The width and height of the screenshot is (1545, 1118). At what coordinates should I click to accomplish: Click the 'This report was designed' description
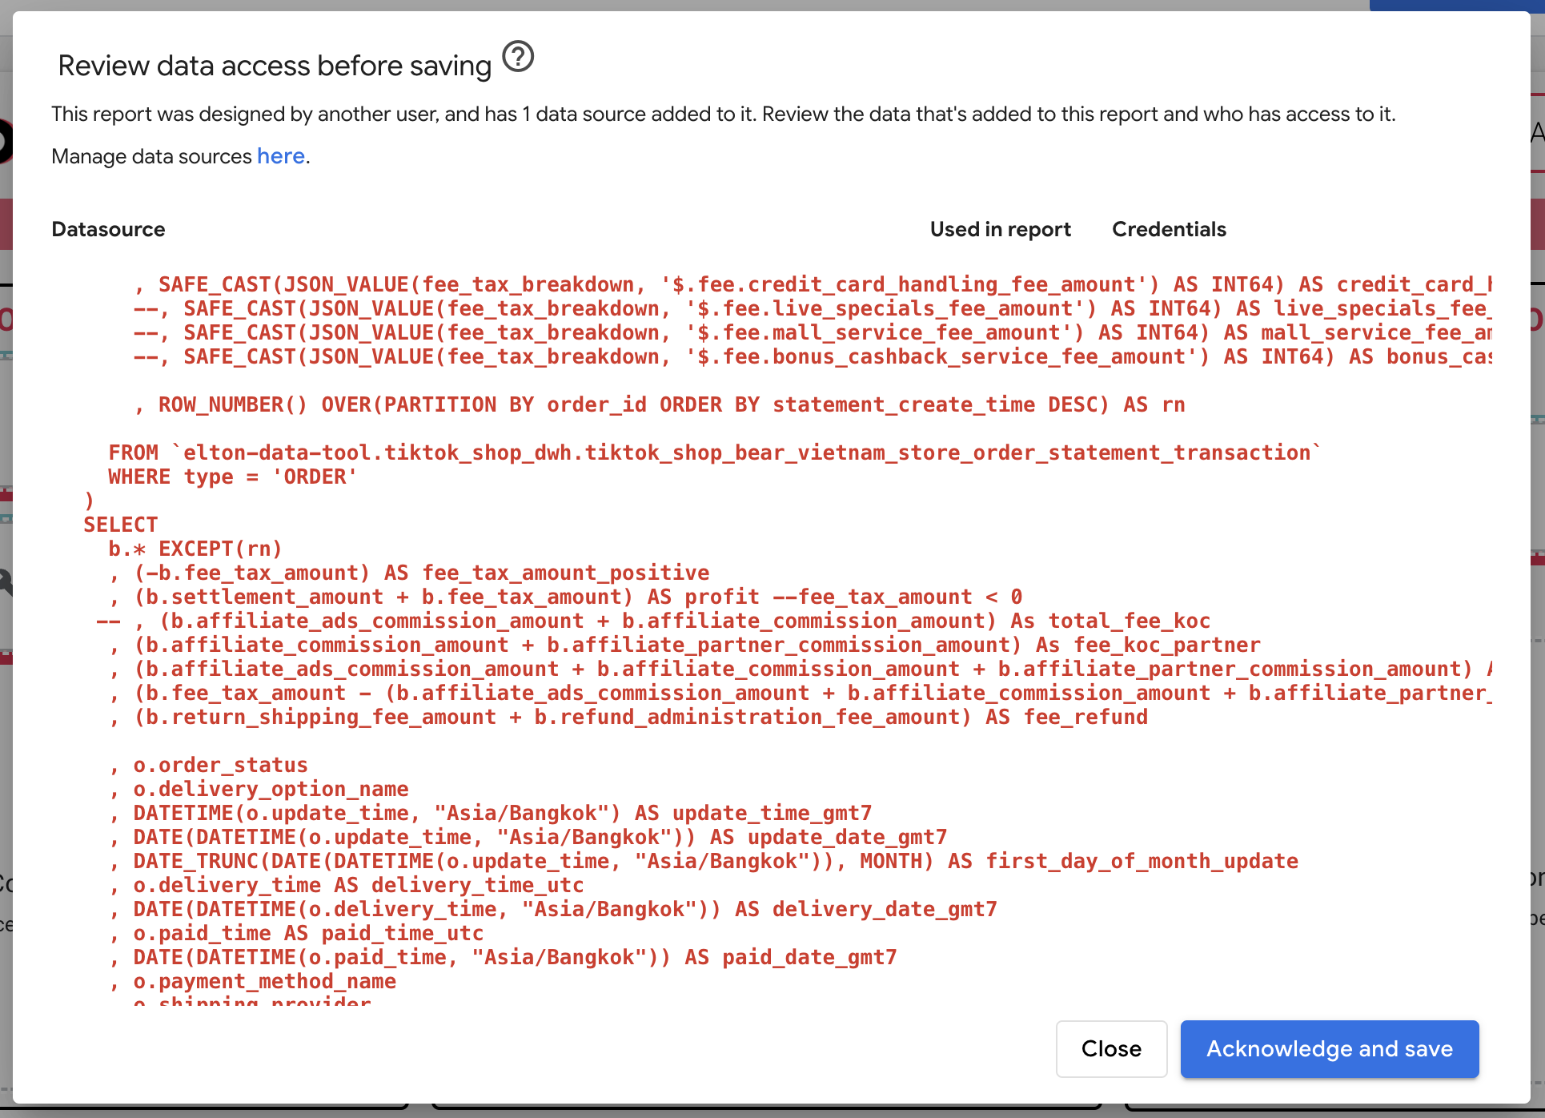pyautogui.click(x=723, y=114)
